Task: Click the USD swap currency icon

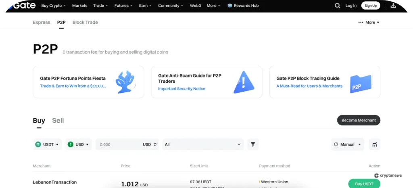Action: [155, 144]
